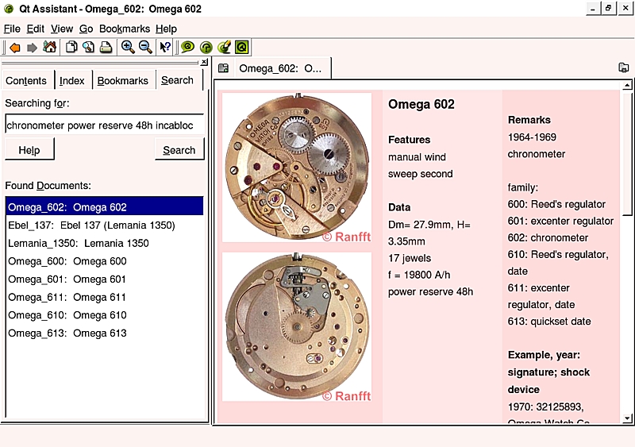635x447 pixels.
Task: Close current tab using right corner icon
Action: 624,68
